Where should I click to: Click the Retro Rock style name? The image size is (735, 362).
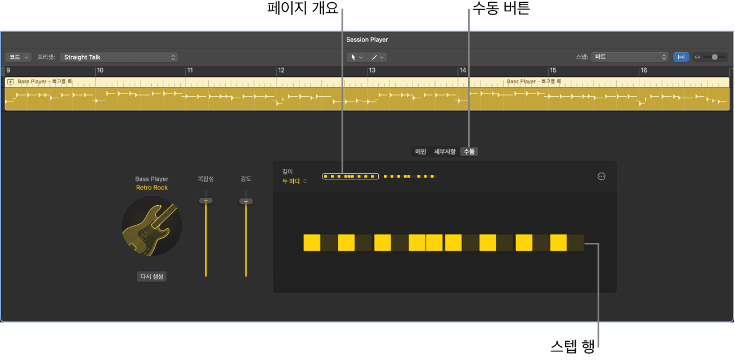(x=152, y=188)
